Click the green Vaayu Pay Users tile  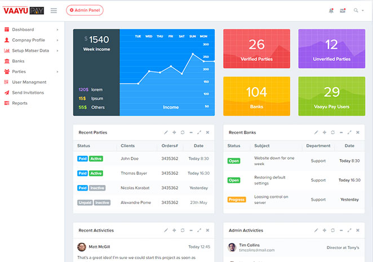click(331, 97)
